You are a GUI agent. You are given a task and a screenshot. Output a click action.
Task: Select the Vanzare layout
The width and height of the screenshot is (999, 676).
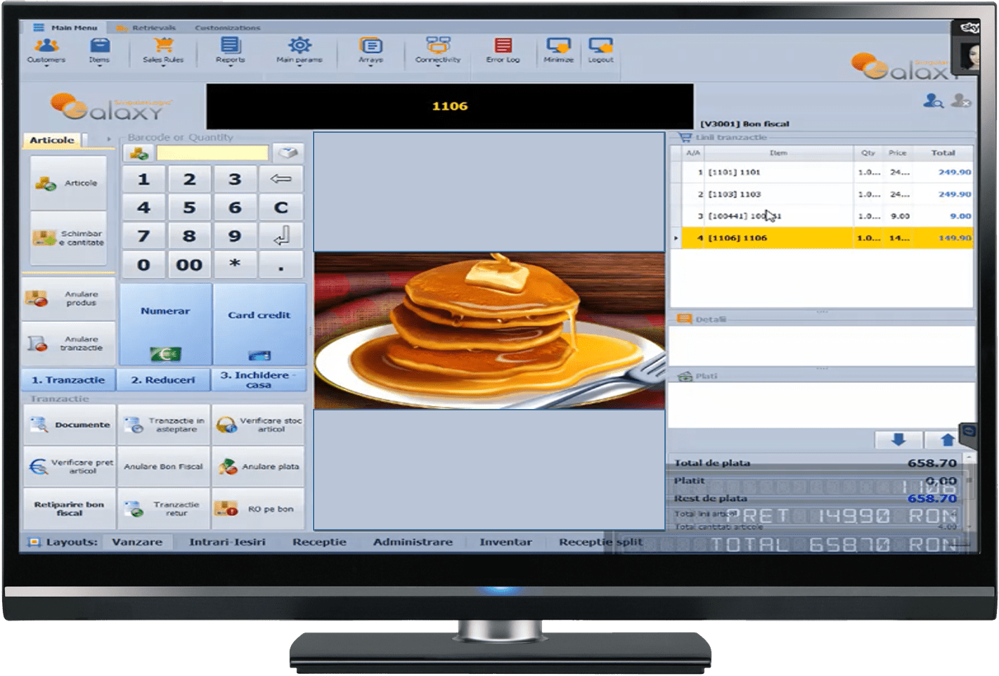pos(137,542)
